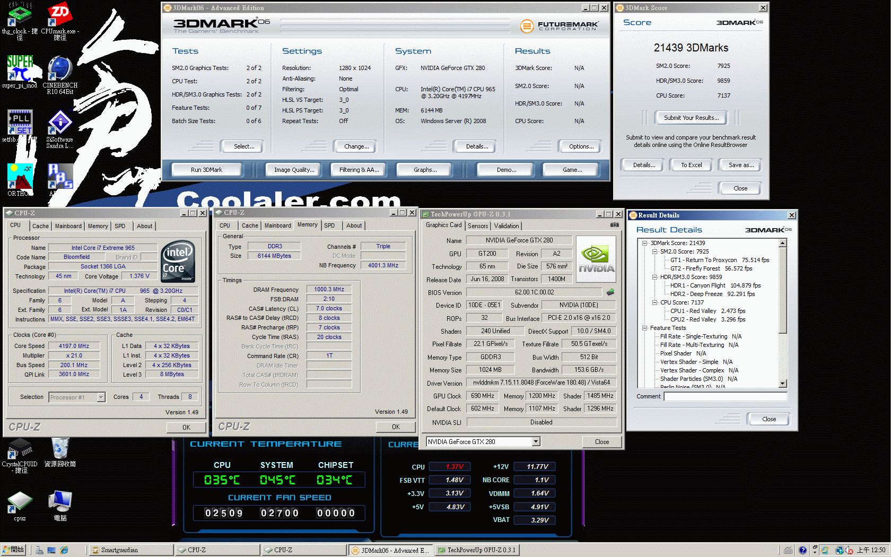Collapse the HDR/SM3.0 Score: 9859 node

pyautogui.click(x=654, y=277)
